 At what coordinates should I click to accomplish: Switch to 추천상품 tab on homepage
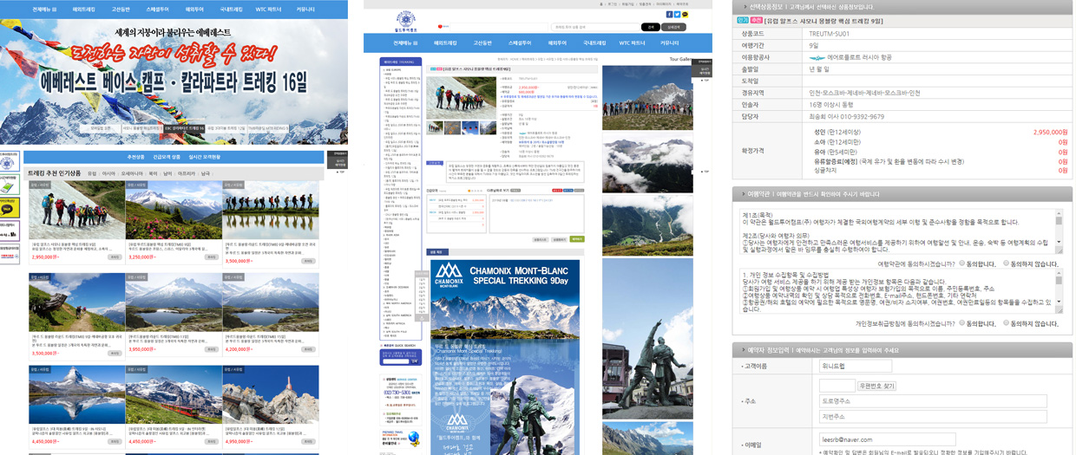pos(135,157)
